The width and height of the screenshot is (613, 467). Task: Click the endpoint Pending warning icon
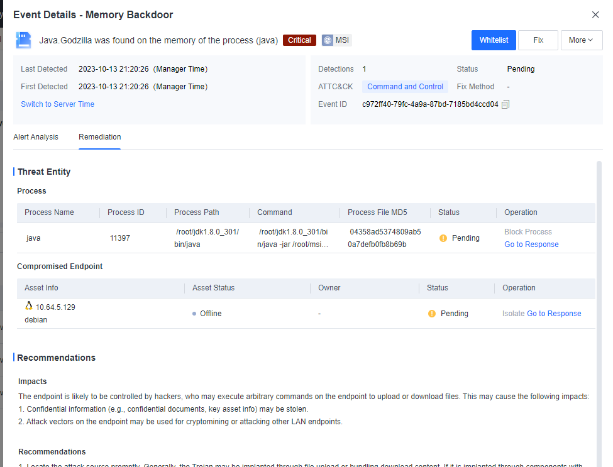coord(432,314)
